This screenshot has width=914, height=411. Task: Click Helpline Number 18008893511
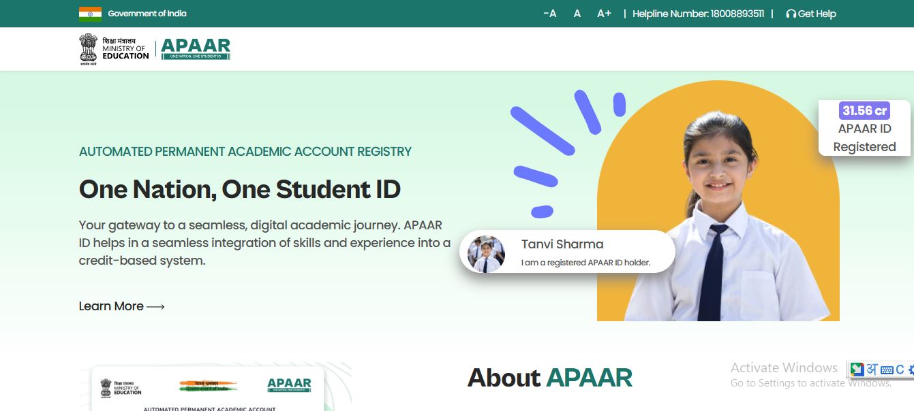point(698,14)
